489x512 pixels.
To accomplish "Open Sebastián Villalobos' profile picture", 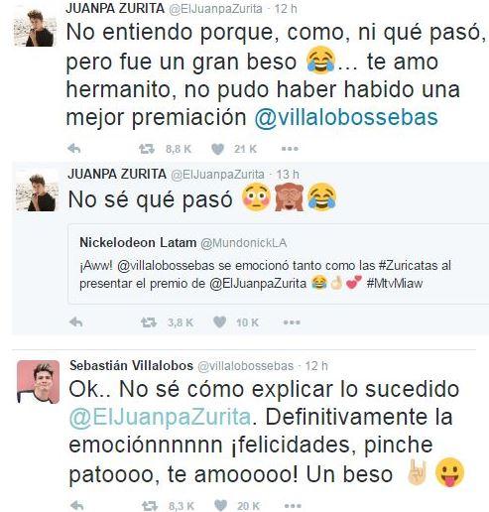I will 38,382.
